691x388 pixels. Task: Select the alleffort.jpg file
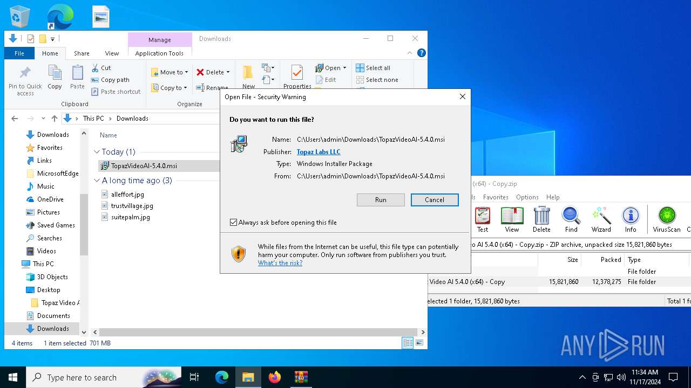(x=127, y=195)
